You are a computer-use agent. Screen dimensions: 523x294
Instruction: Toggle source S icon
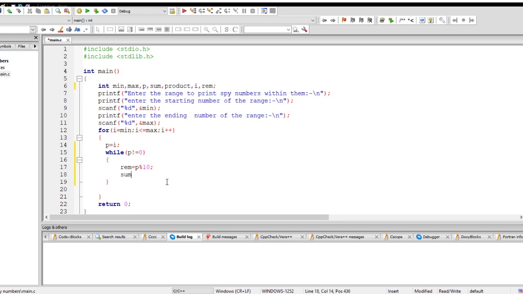pos(226,29)
